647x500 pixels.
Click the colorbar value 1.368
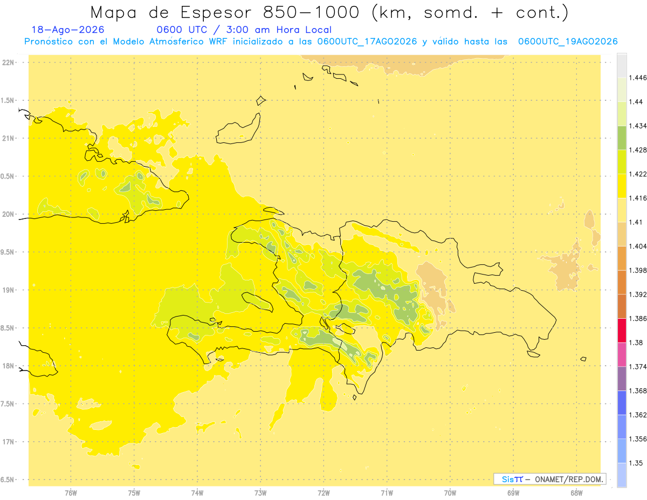coord(638,391)
